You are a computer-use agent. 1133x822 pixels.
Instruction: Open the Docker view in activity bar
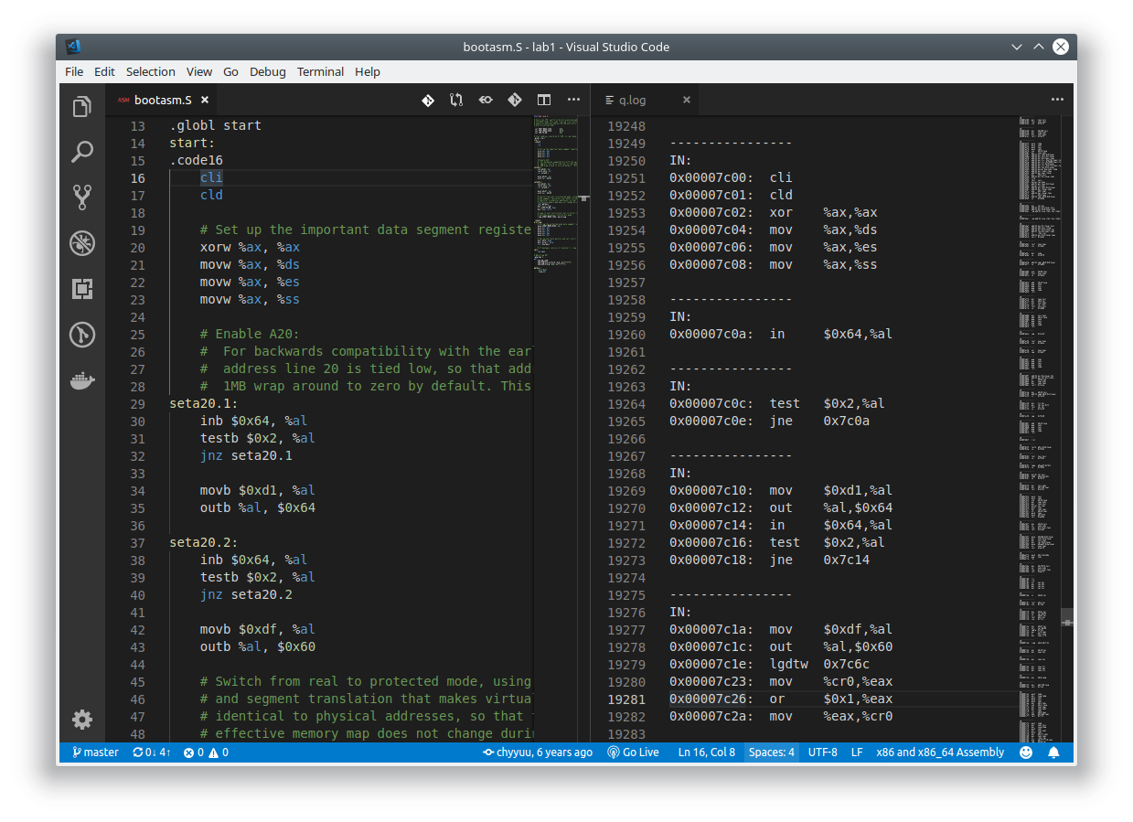[x=82, y=380]
